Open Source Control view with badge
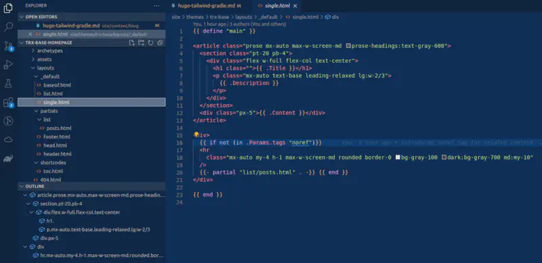The width and height of the screenshot is (542, 263). (8, 46)
